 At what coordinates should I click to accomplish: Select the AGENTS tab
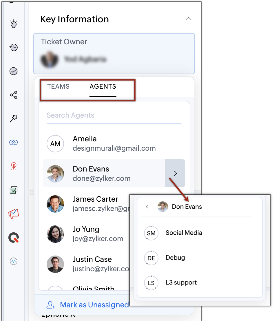[x=103, y=86]
